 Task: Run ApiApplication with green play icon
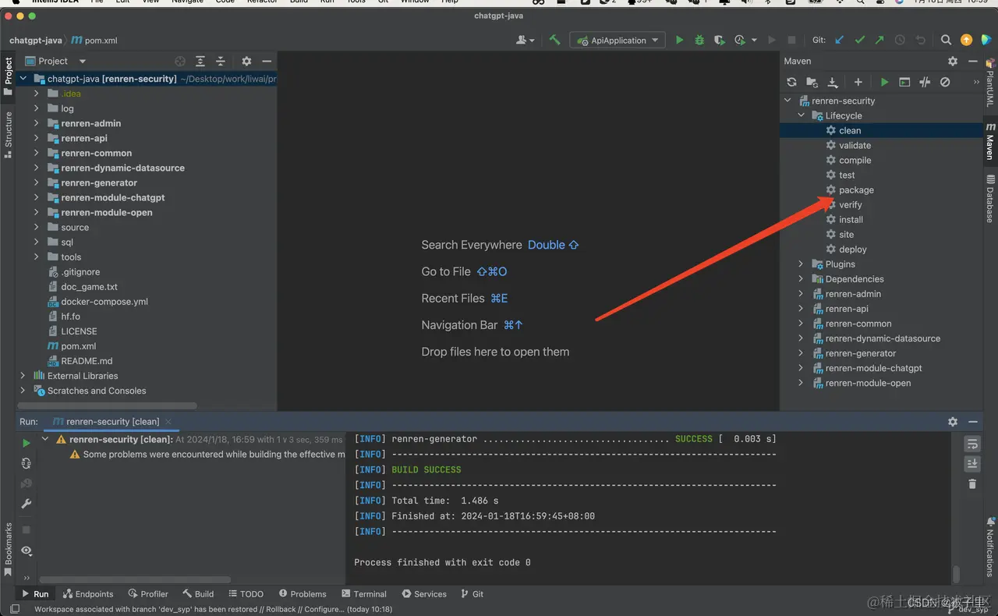[679, 40]
